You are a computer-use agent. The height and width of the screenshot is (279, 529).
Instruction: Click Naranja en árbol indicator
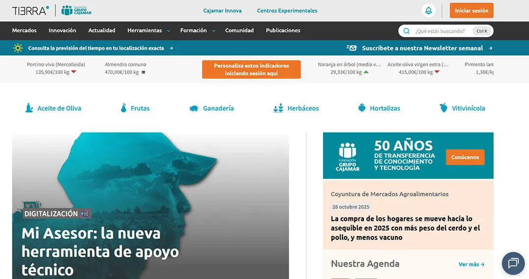click(349, 68)
